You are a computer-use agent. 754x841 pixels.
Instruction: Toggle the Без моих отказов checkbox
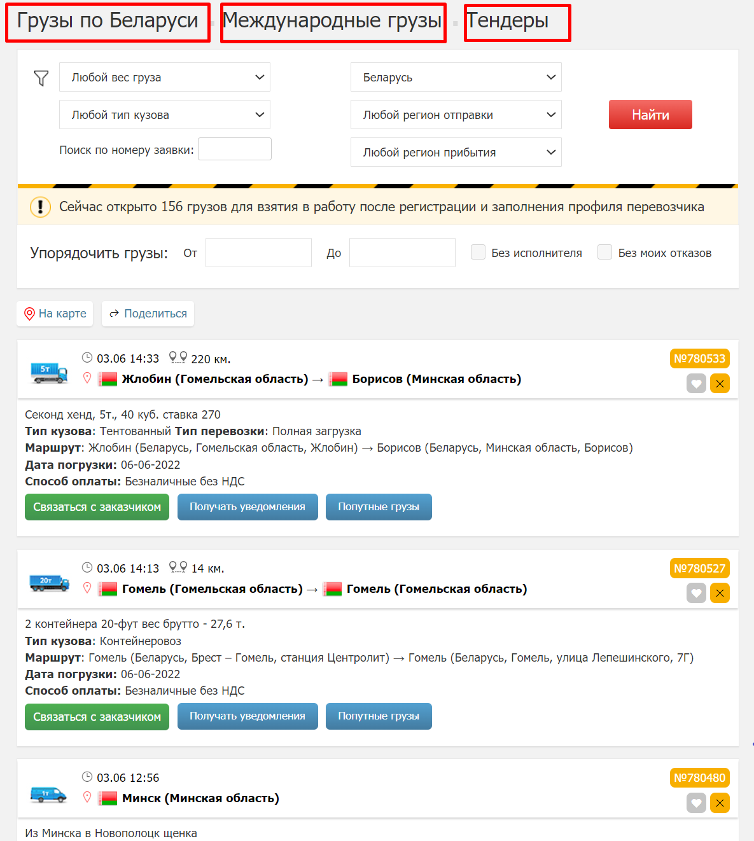[x=604, y=253]
